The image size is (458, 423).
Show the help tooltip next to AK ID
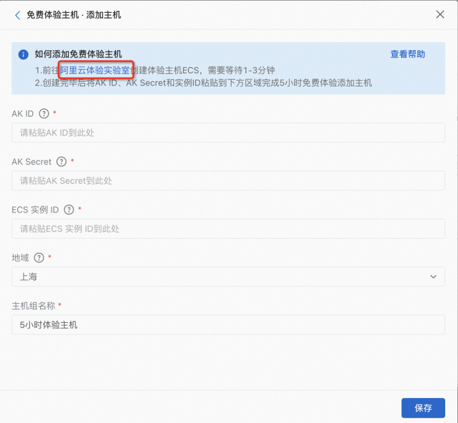pos(44,114)
